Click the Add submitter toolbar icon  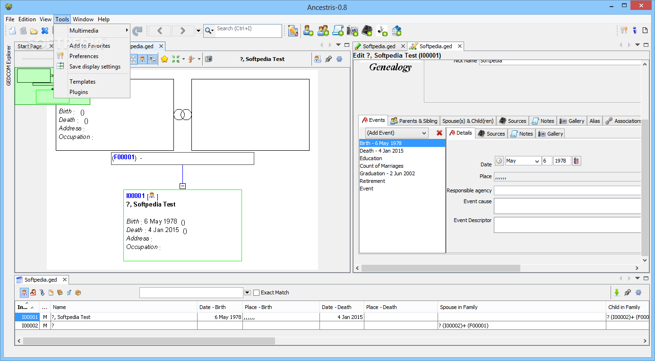click(382, 31)
